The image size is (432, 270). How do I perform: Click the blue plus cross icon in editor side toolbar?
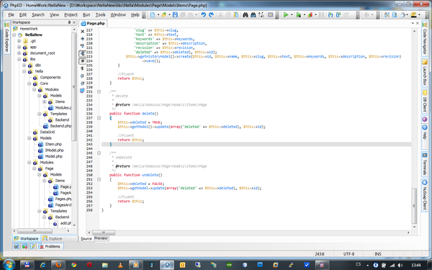point(82,39)
